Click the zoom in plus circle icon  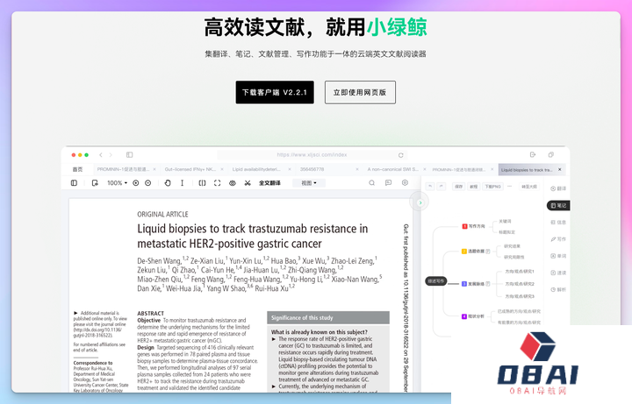point(136,183)
